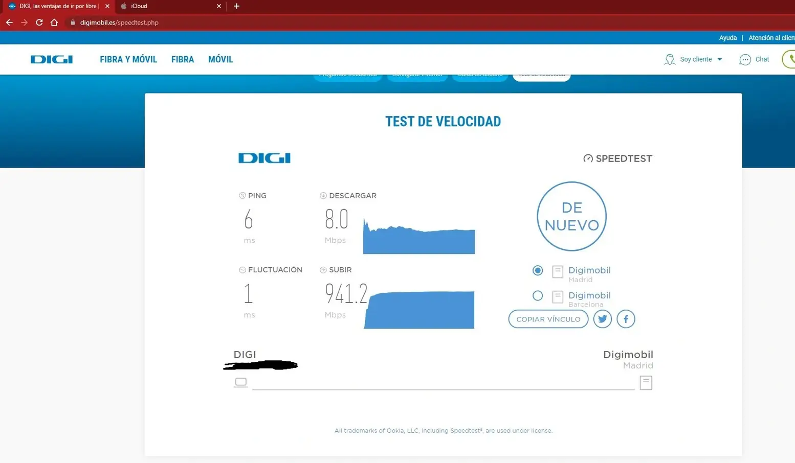Click the DIGI logo in speedtest panel

[x=264, y=158]
